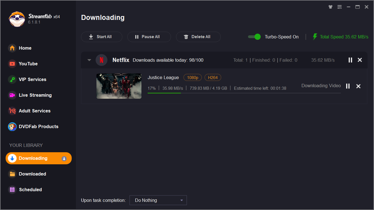Click the Pause All button

coord(149,37)
